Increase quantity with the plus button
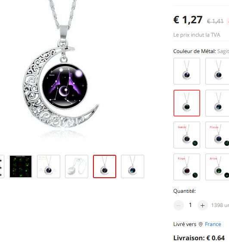The image size is (229, 245). (x=202, y=205)
